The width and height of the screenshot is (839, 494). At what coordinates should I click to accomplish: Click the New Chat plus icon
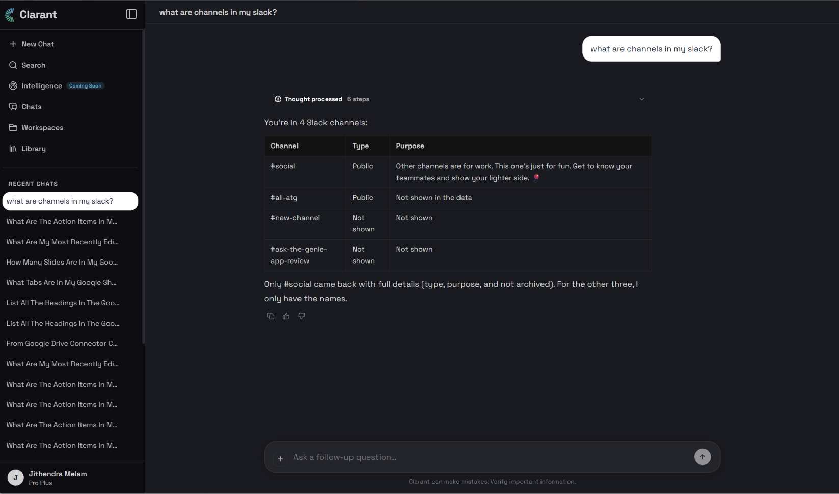tap(13, 44)
